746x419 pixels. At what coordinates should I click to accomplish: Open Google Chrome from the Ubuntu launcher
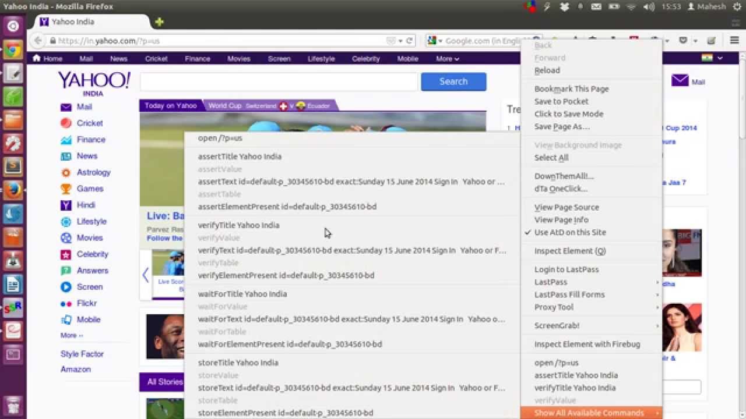13,50
